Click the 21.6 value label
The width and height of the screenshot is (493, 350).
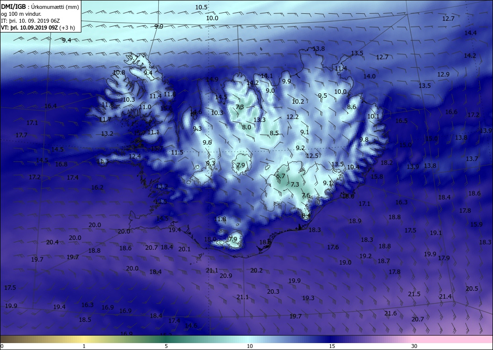click(390, 313)
